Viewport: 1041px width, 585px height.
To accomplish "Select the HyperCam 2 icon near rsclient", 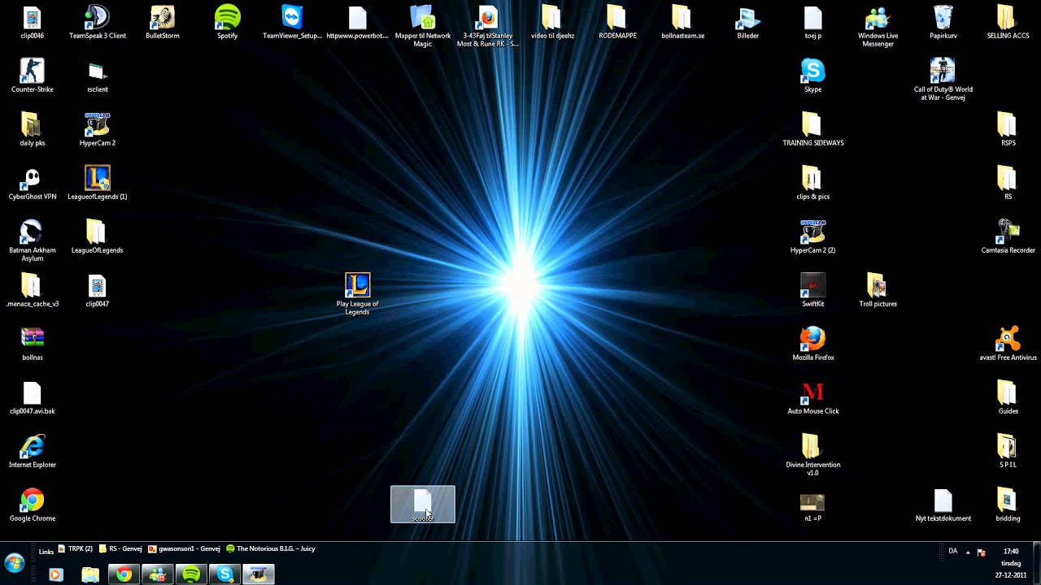I will [x=98, y=130].
